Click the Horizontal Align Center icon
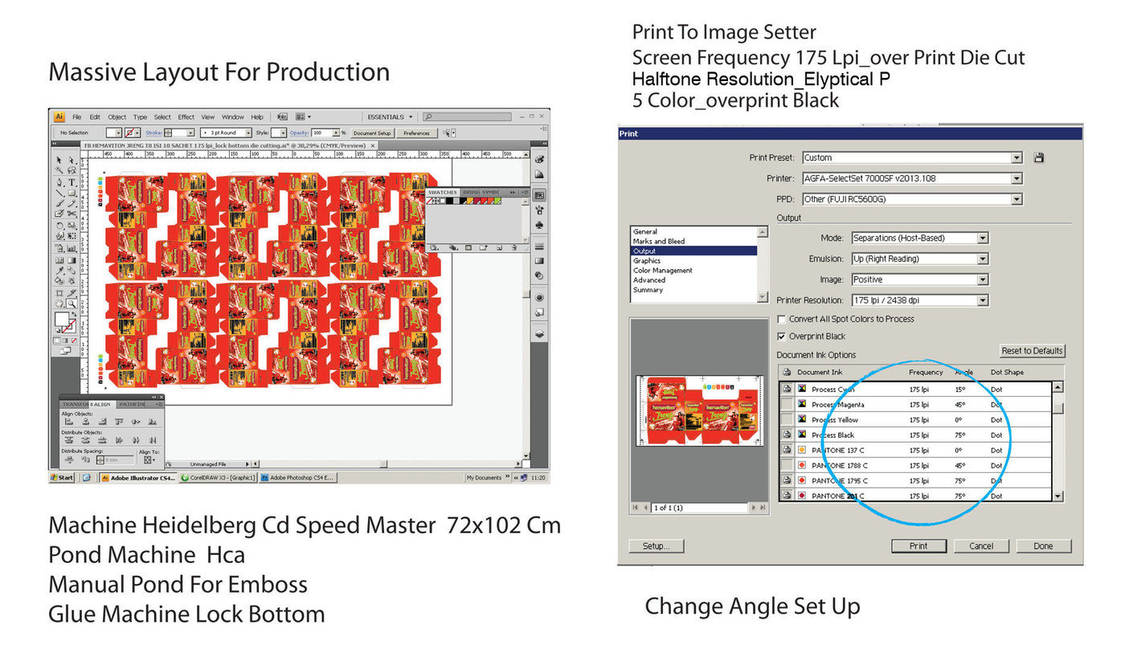This screenshot has width=1125, height=657. tap(86, 422)
